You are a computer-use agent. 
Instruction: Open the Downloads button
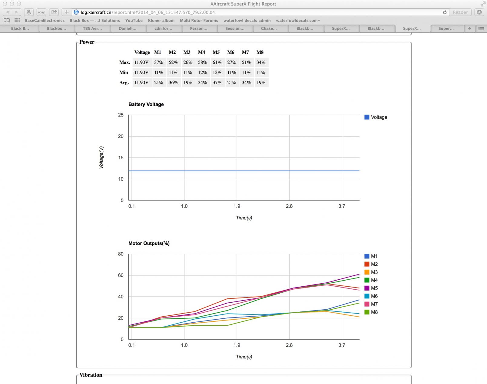pyautogui.click(x=479, y=12)
